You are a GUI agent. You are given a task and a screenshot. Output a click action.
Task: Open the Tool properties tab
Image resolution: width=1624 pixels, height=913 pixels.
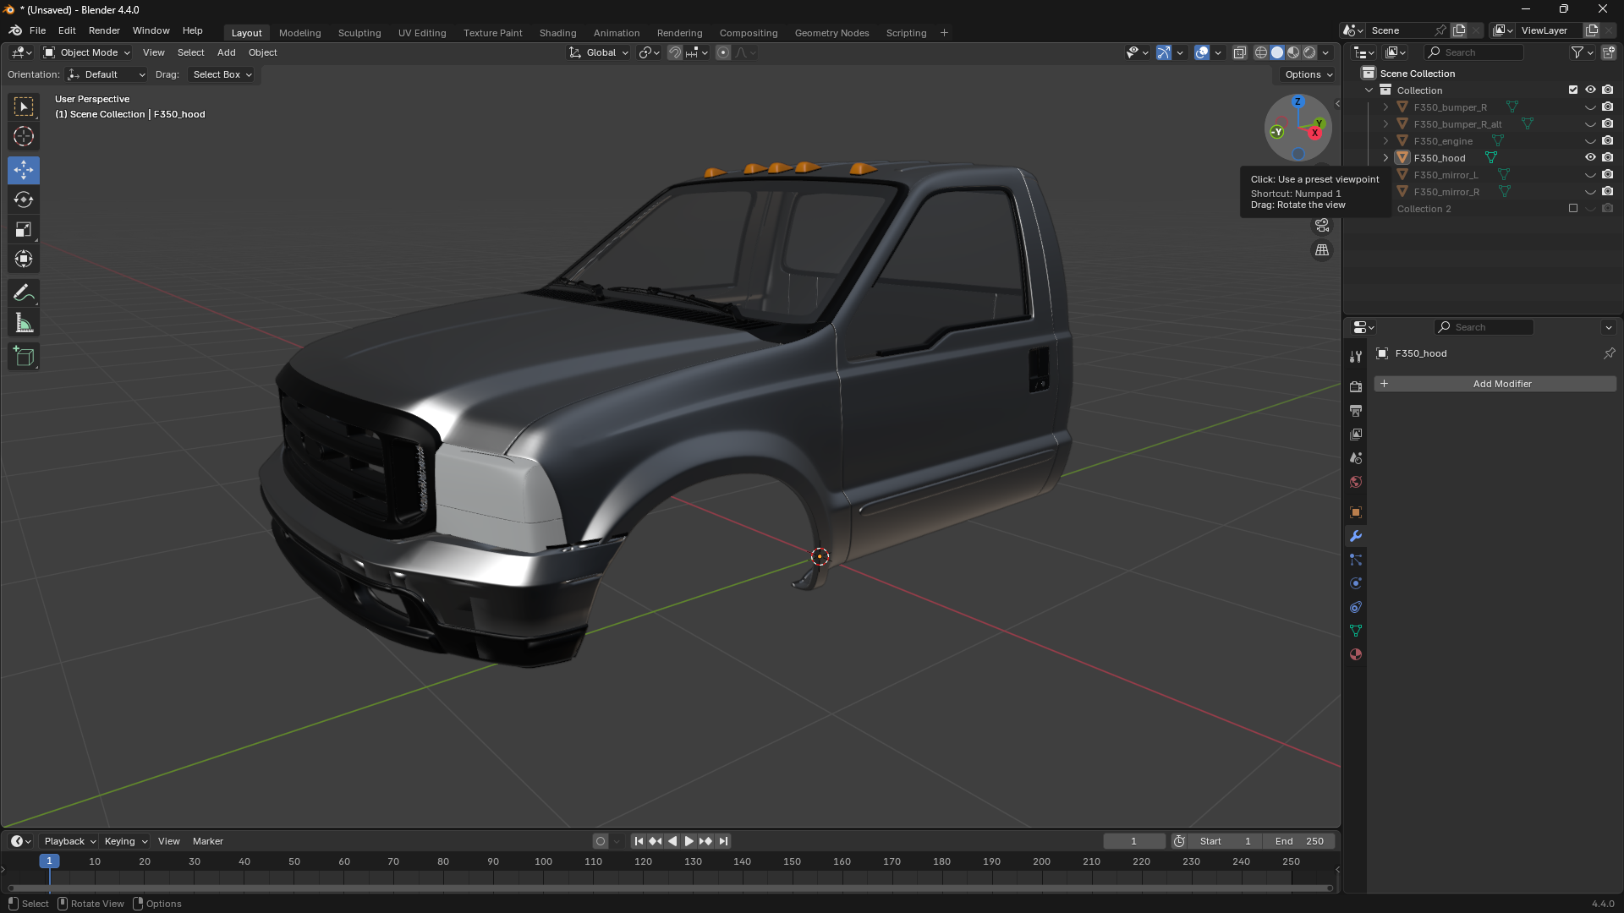click(1356, 357)
